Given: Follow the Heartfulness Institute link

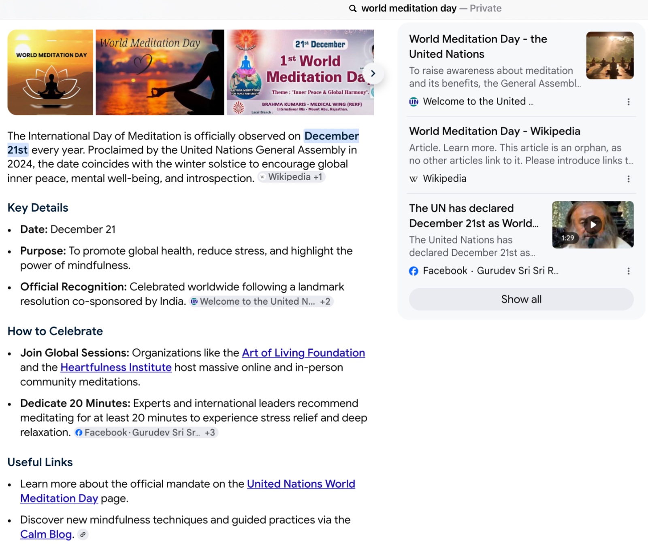Looking at the screenshot, I should (x=116, y=368).
